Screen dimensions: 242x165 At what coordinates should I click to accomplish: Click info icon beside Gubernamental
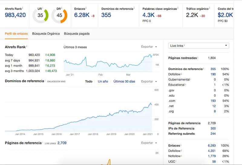[x=191, y=79]
